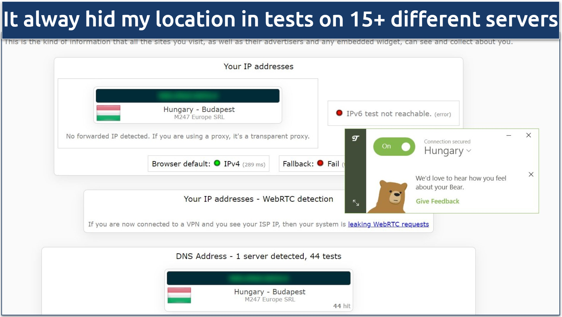Click the green IPv4 status dot

tap(217, 163)
